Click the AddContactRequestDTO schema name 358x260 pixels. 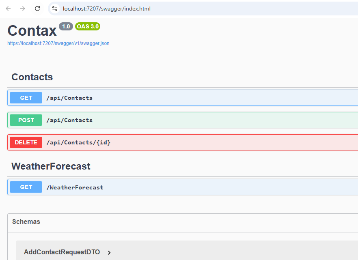pyautogui.click(x=62, y=252)
